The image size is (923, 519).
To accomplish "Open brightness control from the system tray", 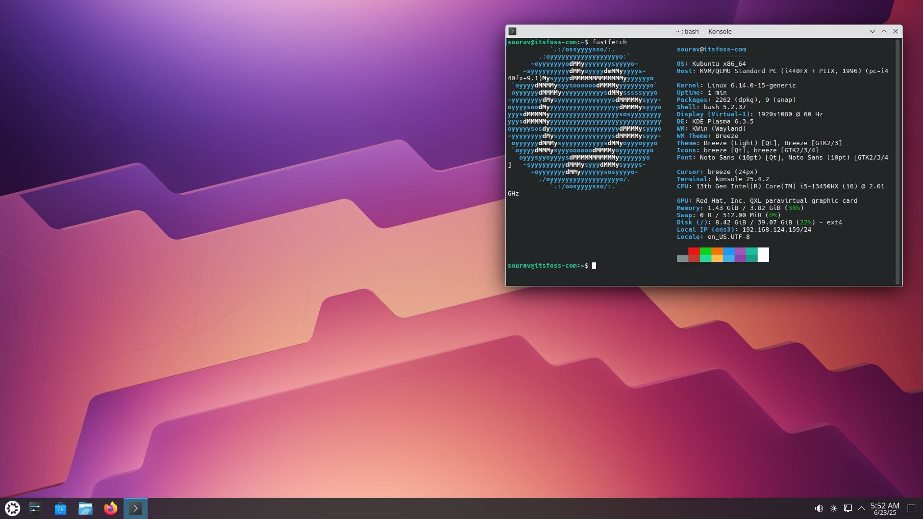I will pos(833,508).
